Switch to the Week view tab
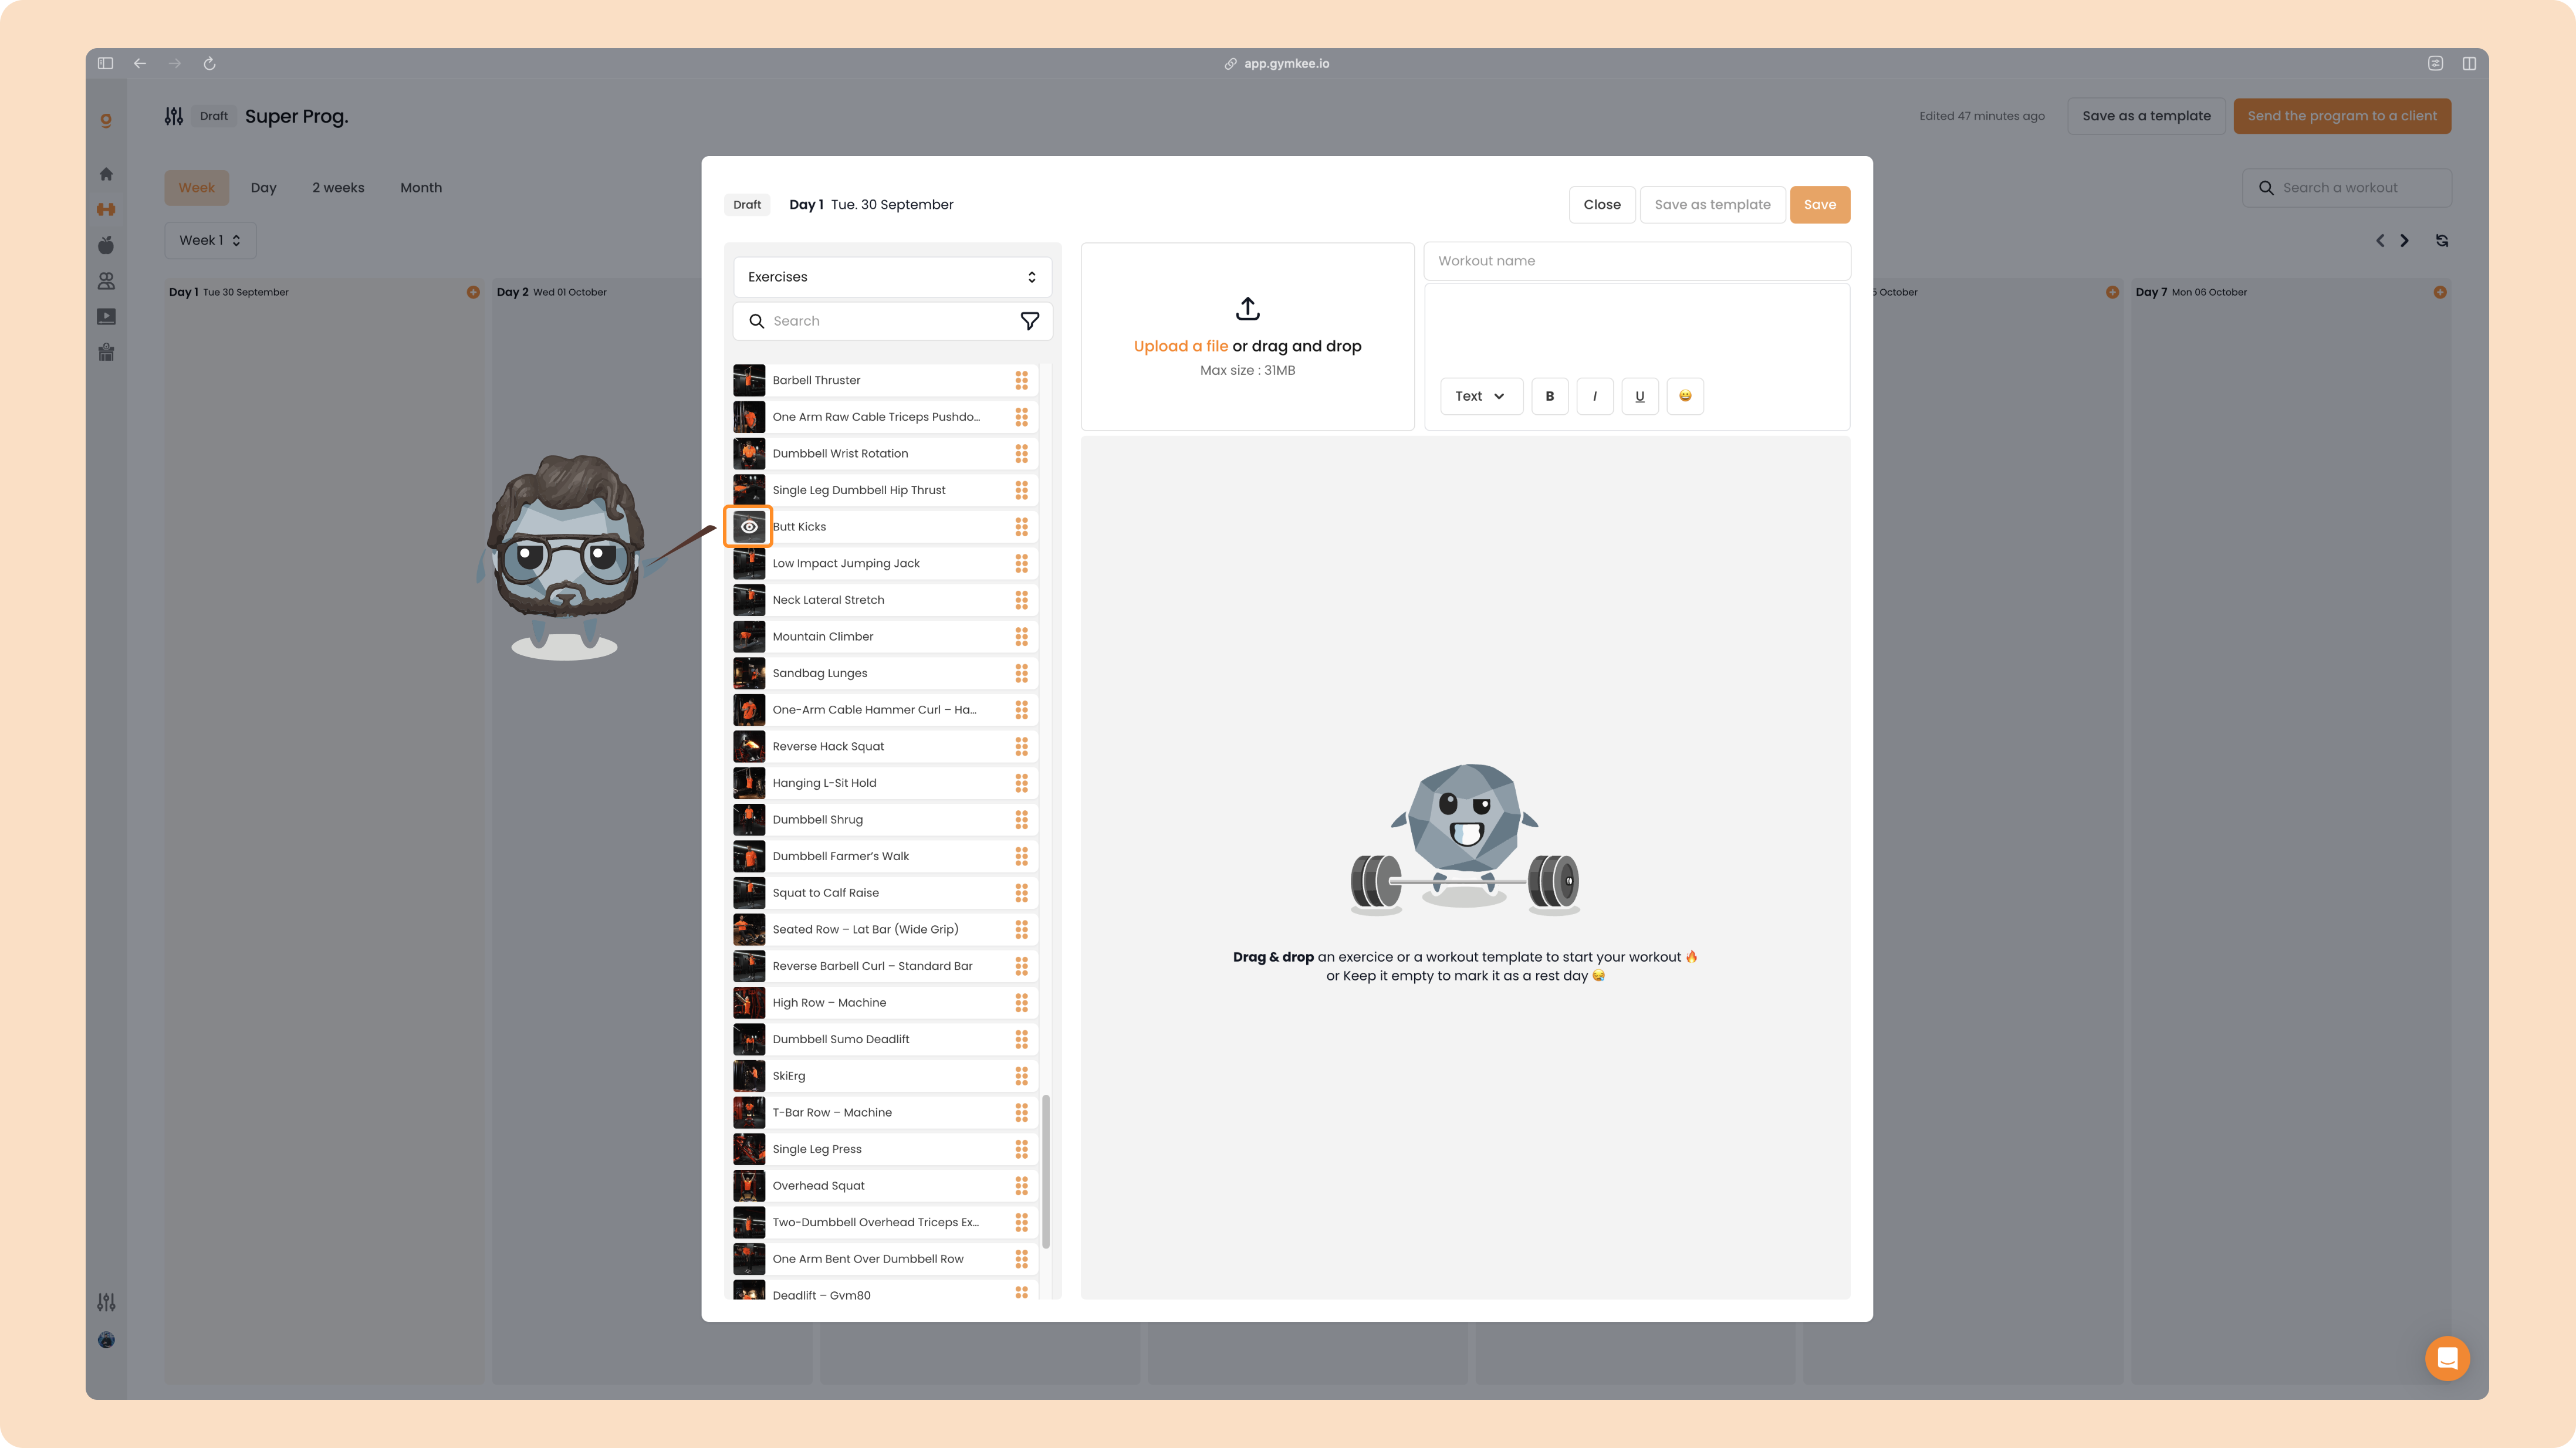 click(197, 188)
